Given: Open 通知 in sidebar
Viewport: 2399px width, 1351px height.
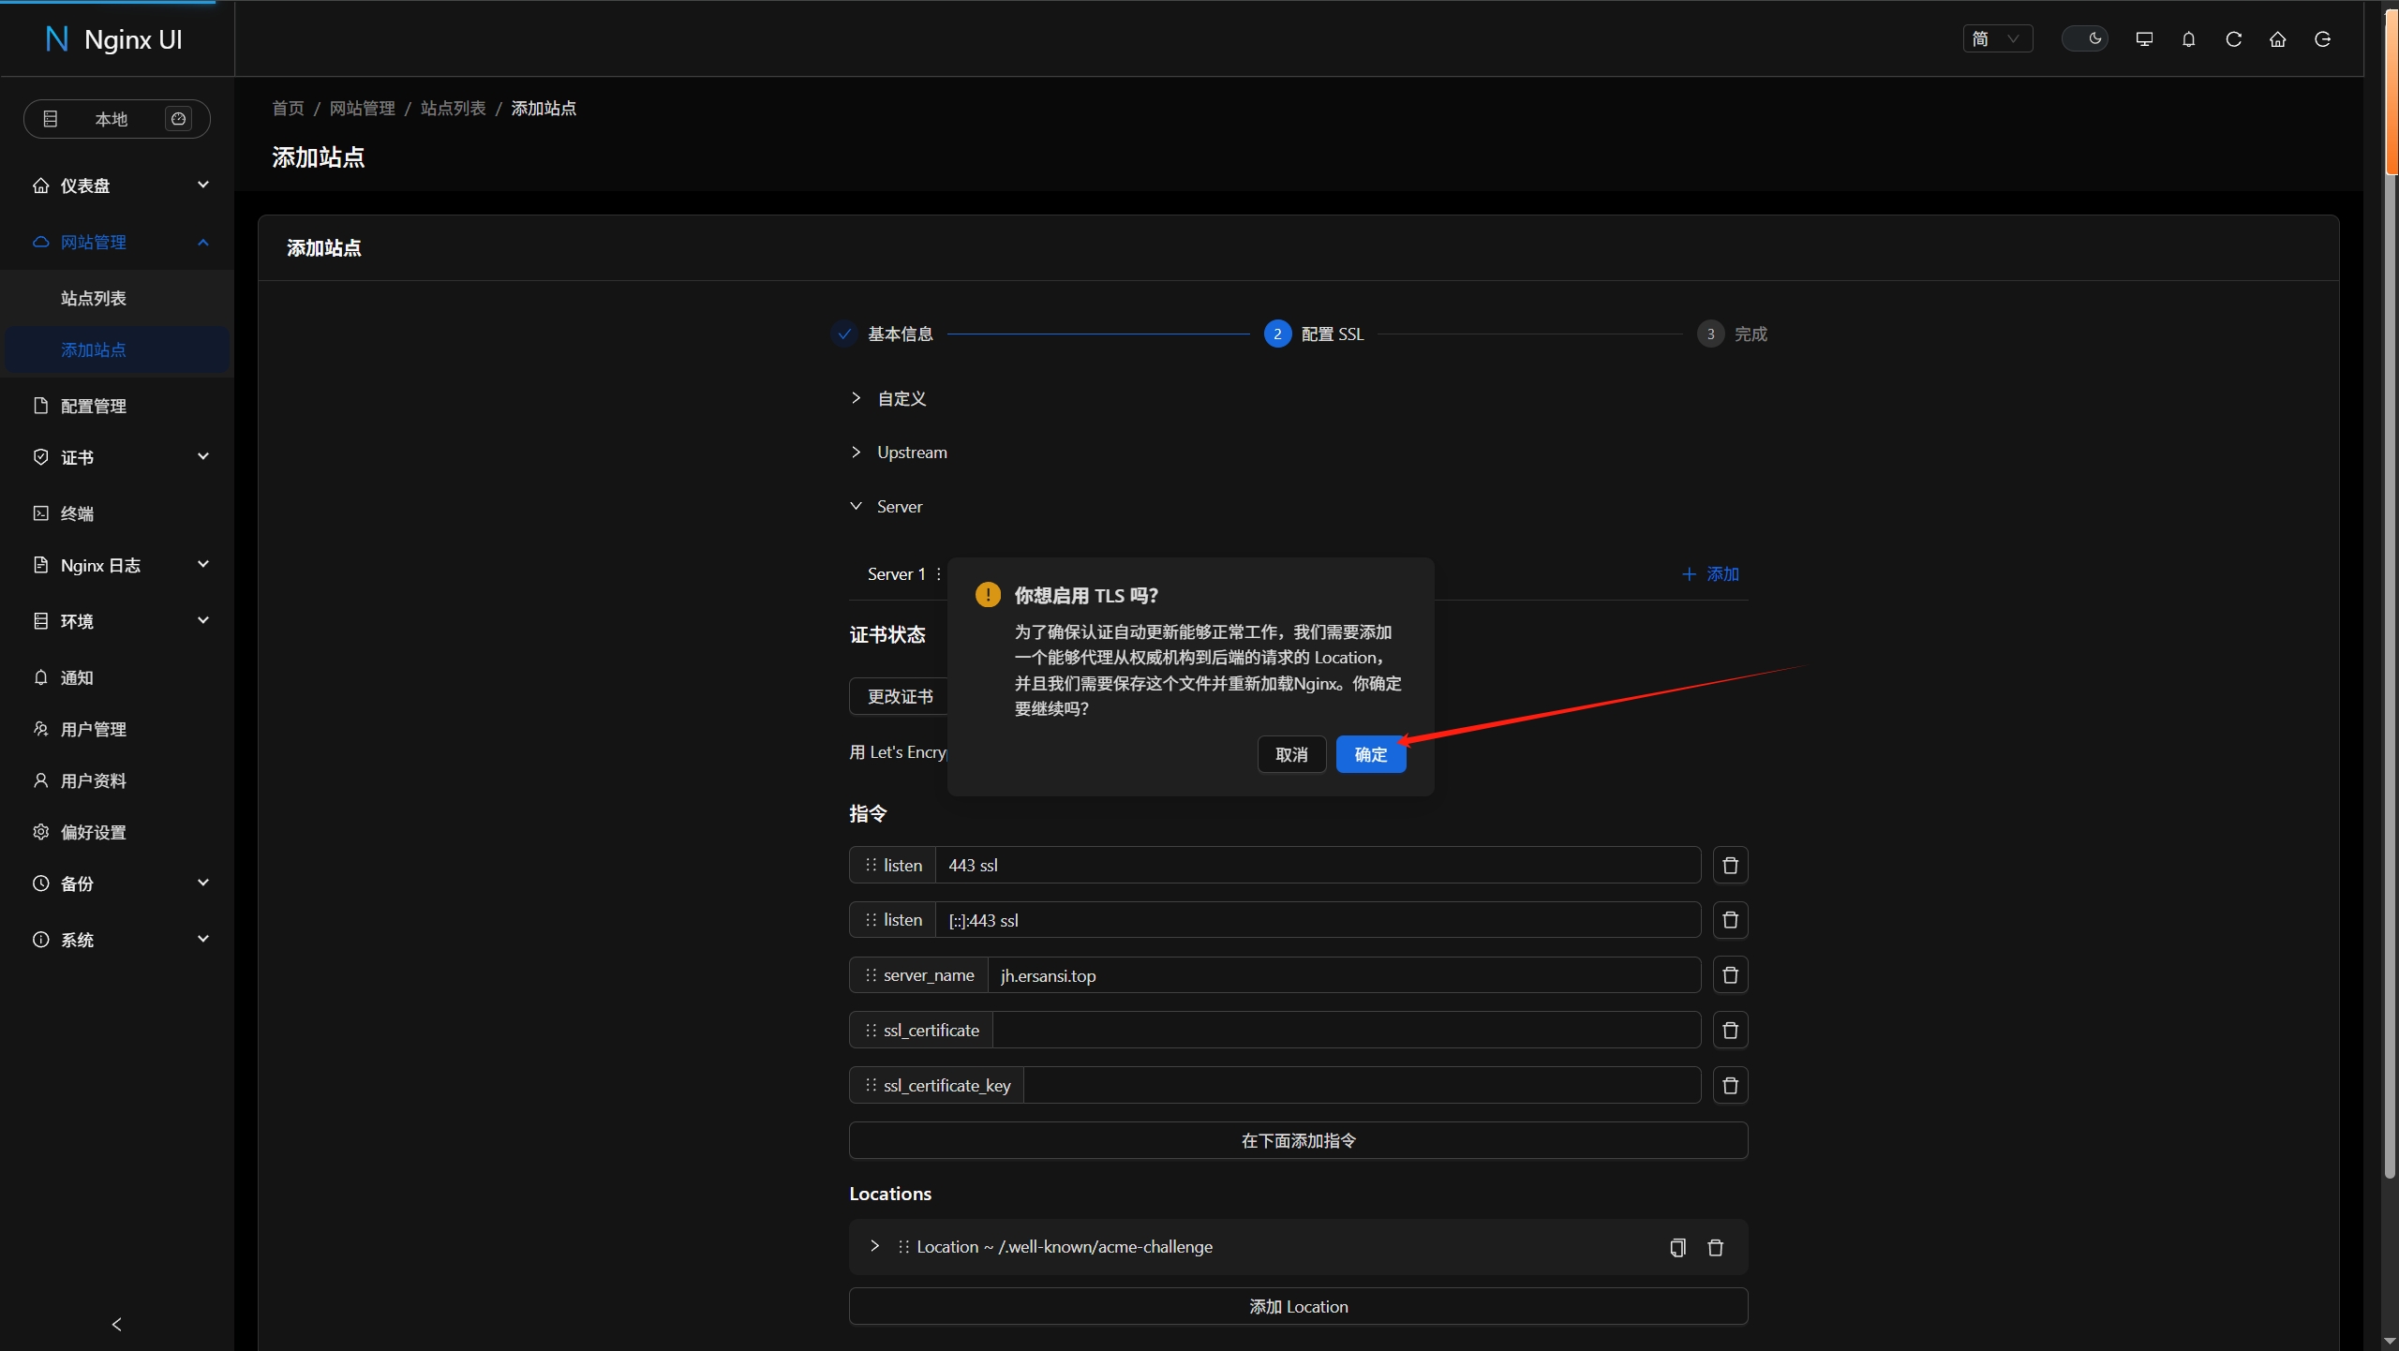Looking at the screenshot, I should pyautogui.click(x=117, y=677).
